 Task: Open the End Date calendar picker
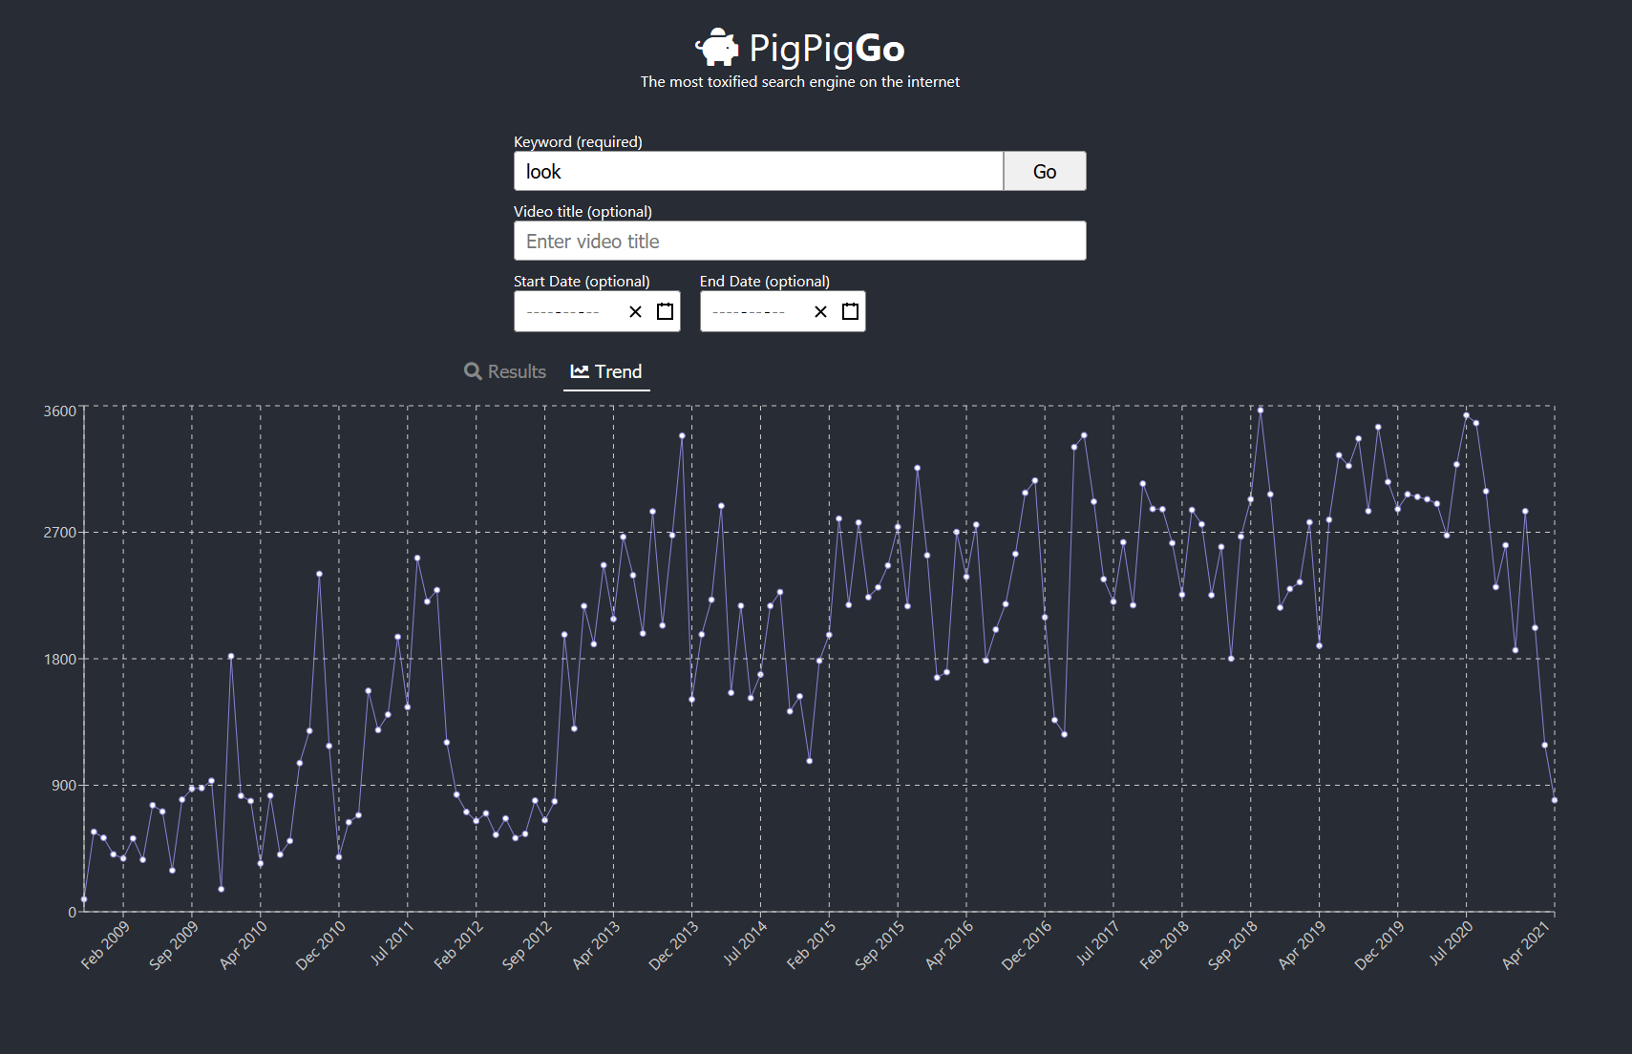(x=851, y=311)
